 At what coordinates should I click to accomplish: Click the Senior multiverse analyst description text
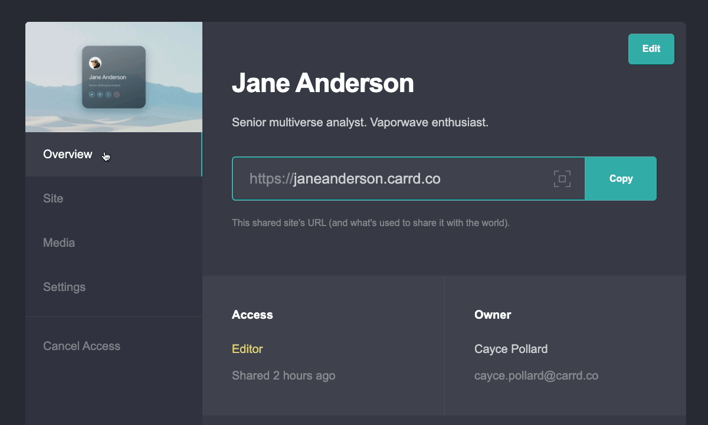coord(360,123)
